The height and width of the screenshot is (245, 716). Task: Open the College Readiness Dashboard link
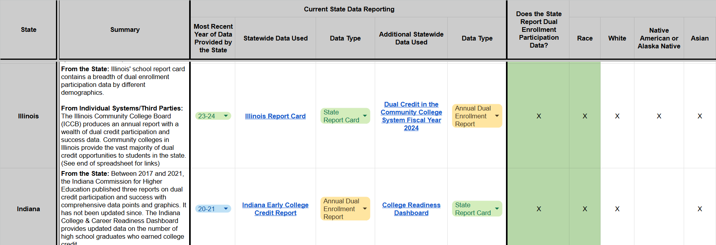pyautogui.click(x=411, y=209)
